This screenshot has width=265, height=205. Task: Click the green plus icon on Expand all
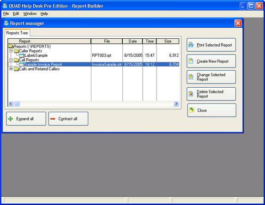[x=11, y=119]
